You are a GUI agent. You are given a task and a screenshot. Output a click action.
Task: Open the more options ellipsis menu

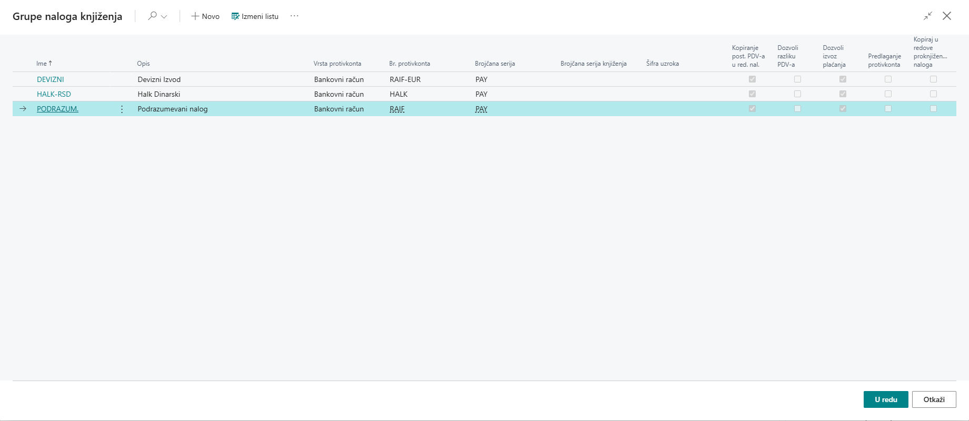294,16
